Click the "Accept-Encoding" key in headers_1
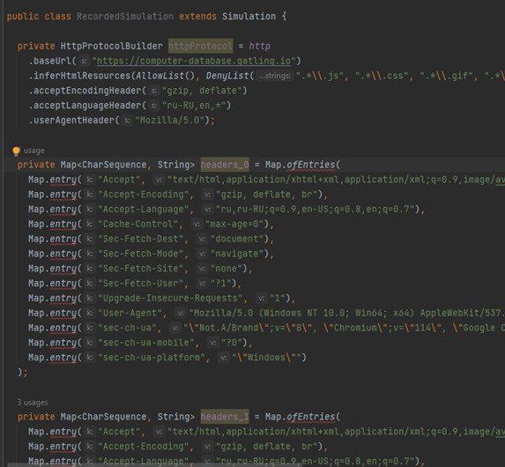The image size is (505, 467). (x=144, y=446)
